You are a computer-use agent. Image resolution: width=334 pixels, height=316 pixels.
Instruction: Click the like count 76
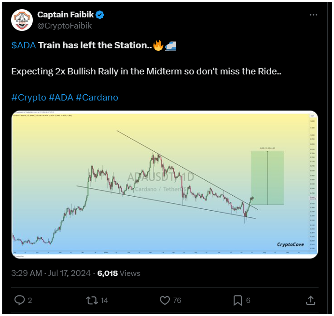[x=177, y=301]
